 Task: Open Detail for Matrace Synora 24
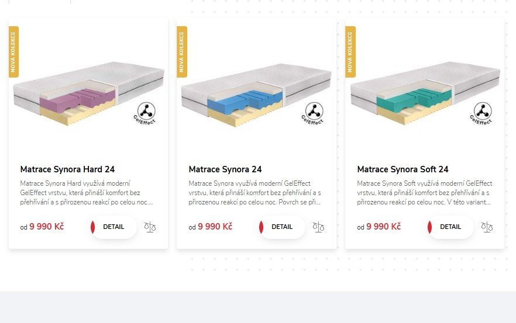click(x=282, y=227)
